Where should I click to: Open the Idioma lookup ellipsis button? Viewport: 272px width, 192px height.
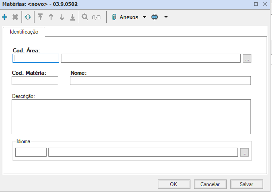tap(244, 153)
